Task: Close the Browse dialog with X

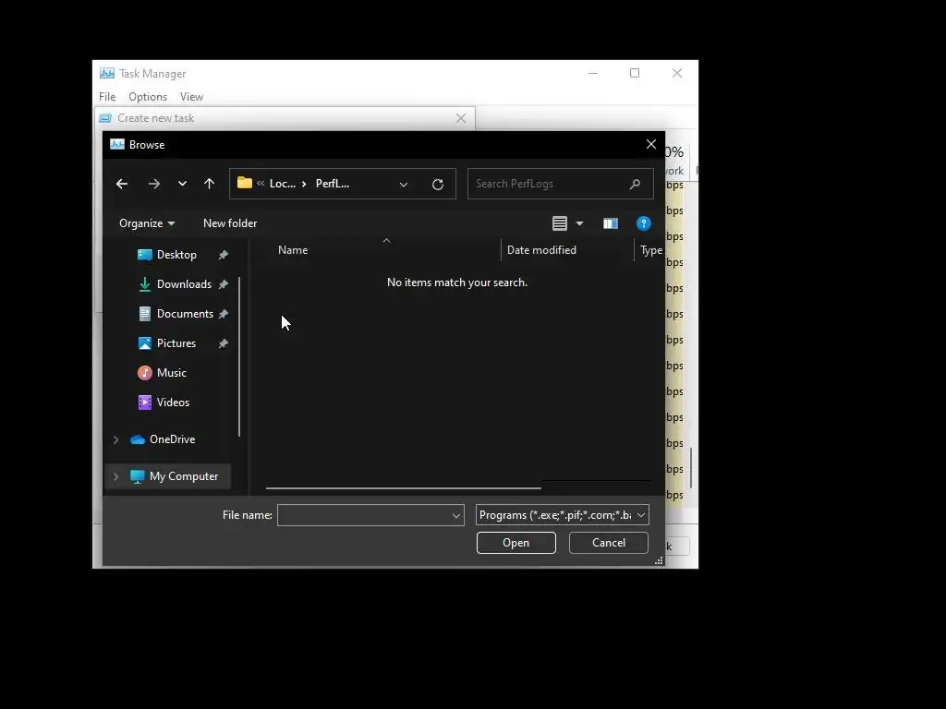Action: [x=651, y=144]
